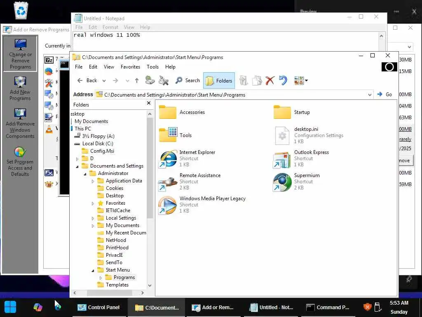
Task: Select Add/Remove Windows Components in sidebar
Action: tap(20, 123)
